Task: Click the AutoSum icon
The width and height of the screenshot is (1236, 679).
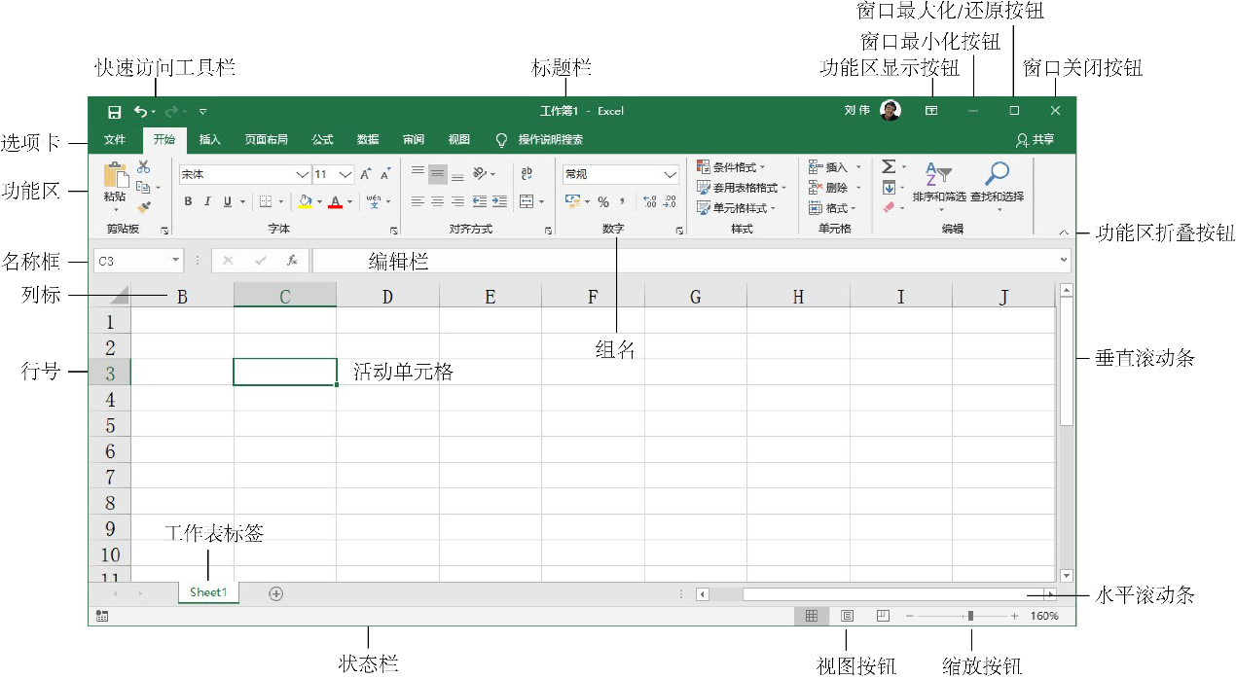Action: [889, 166]
